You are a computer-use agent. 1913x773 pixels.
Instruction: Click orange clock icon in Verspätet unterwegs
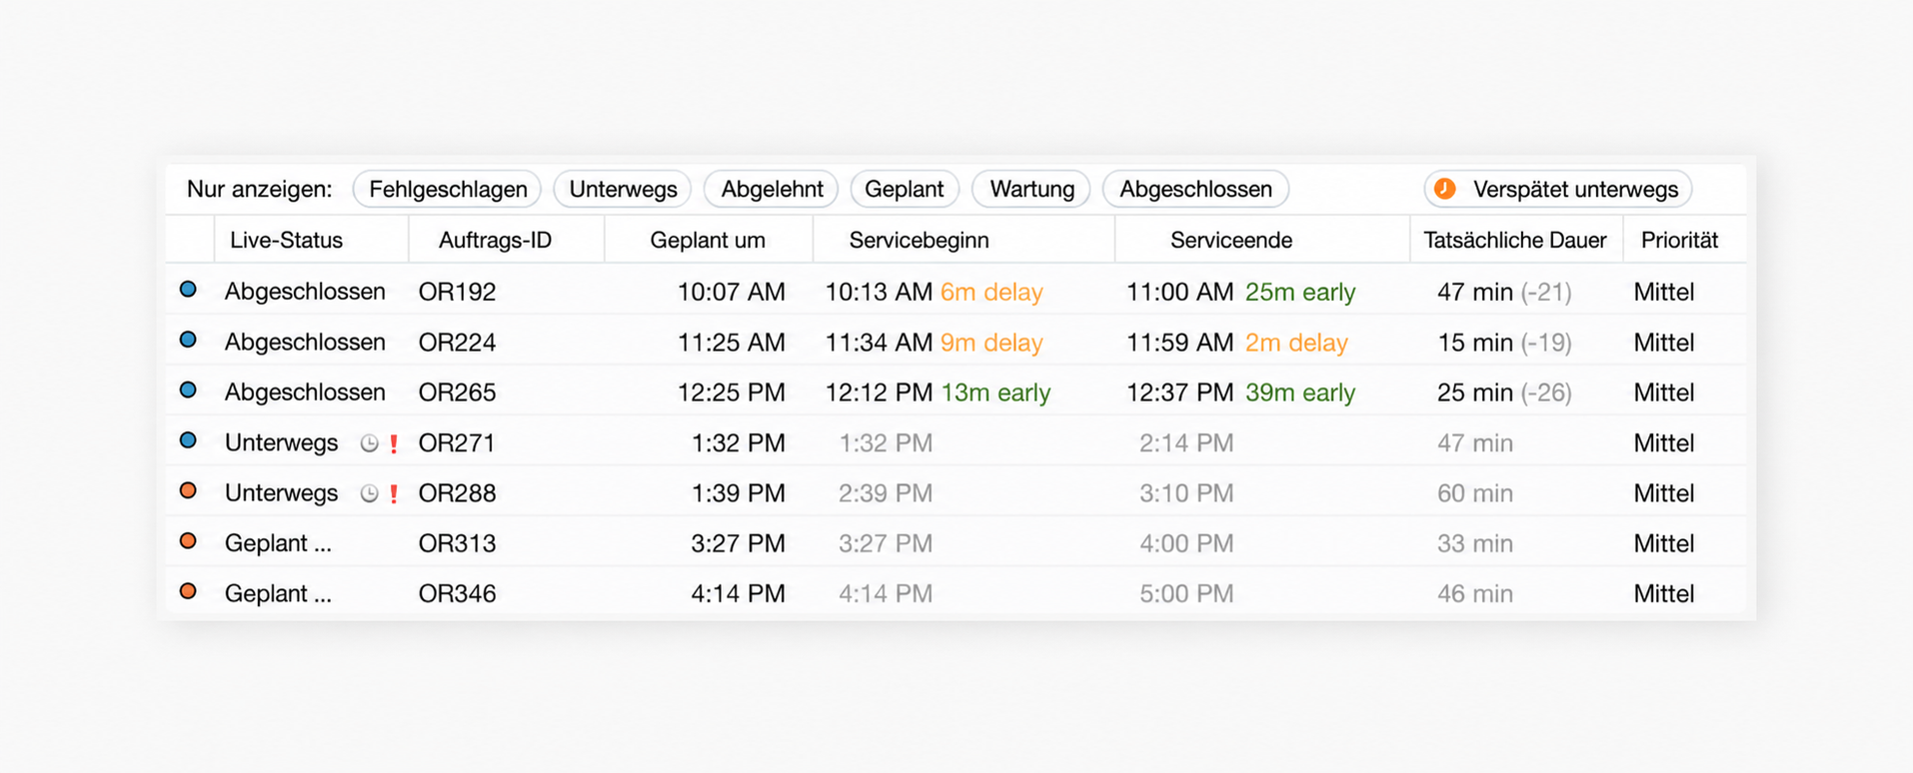(x=1445, y=189)
